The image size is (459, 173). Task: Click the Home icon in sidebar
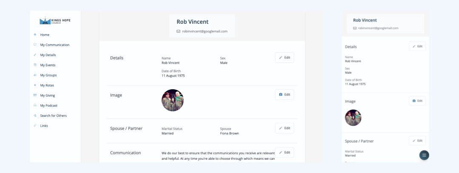coord(35,34)
